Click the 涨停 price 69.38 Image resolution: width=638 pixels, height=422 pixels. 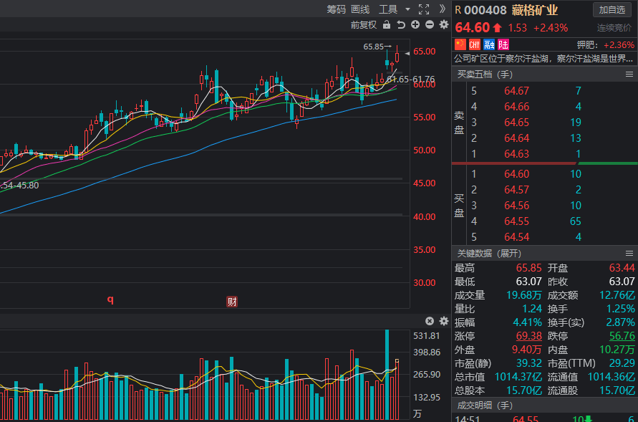pos(528,336)
